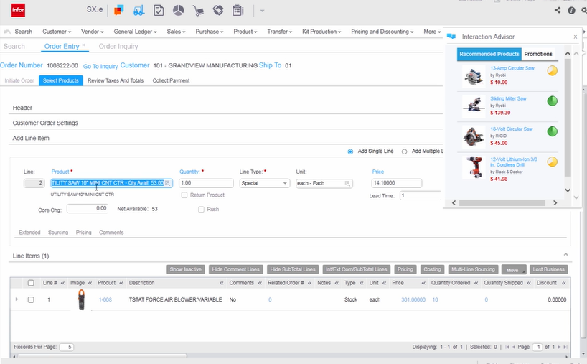This screenshot has height=364, width=587.
Task: Click the line item 1-008 product thumbnail
Action: (81, 299)
